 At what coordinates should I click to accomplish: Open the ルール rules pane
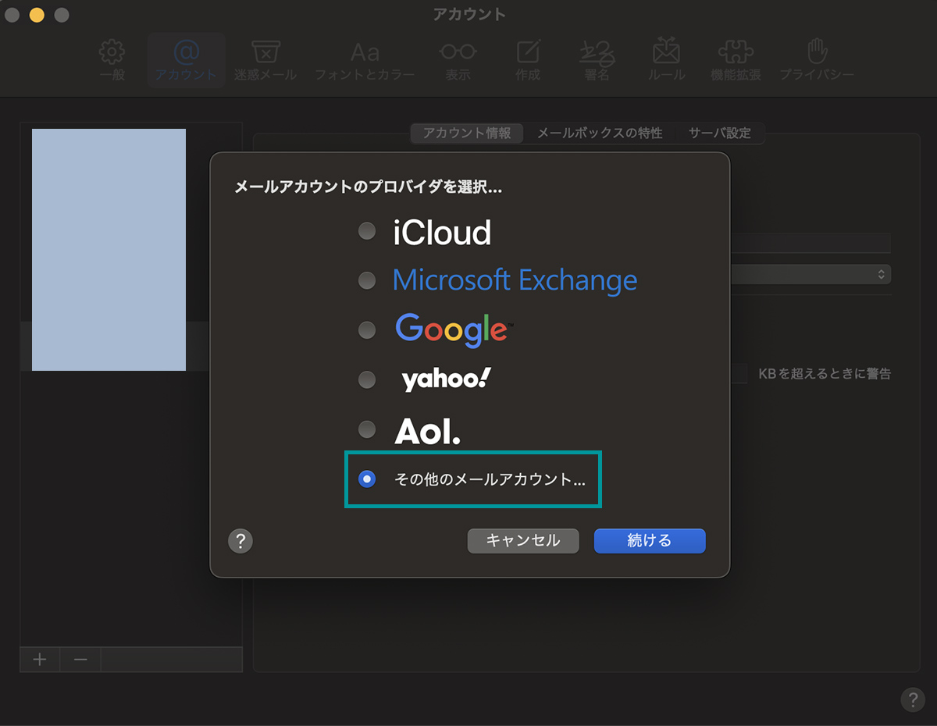point(666,61)
